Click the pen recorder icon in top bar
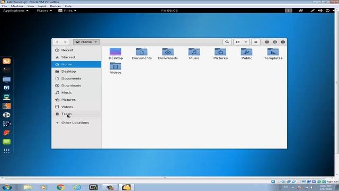The width and height of the screenshot is (339, 191). (x=313, y=11)
